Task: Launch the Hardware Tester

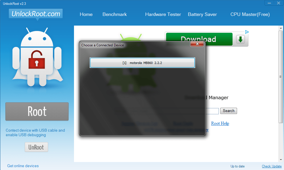Action: [163, 14]
